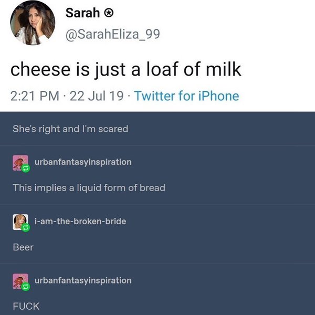Image resolution: width=315 pixels, height=315 pixels.
Task: Click the 2:21 PM tweet timestamp
Action: (x=35, y=96)
